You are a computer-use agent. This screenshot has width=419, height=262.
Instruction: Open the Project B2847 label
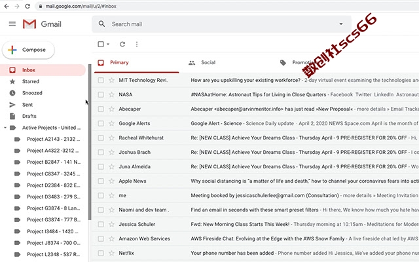point(54,162)
